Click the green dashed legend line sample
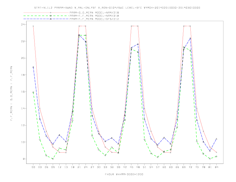 [46, 16]
